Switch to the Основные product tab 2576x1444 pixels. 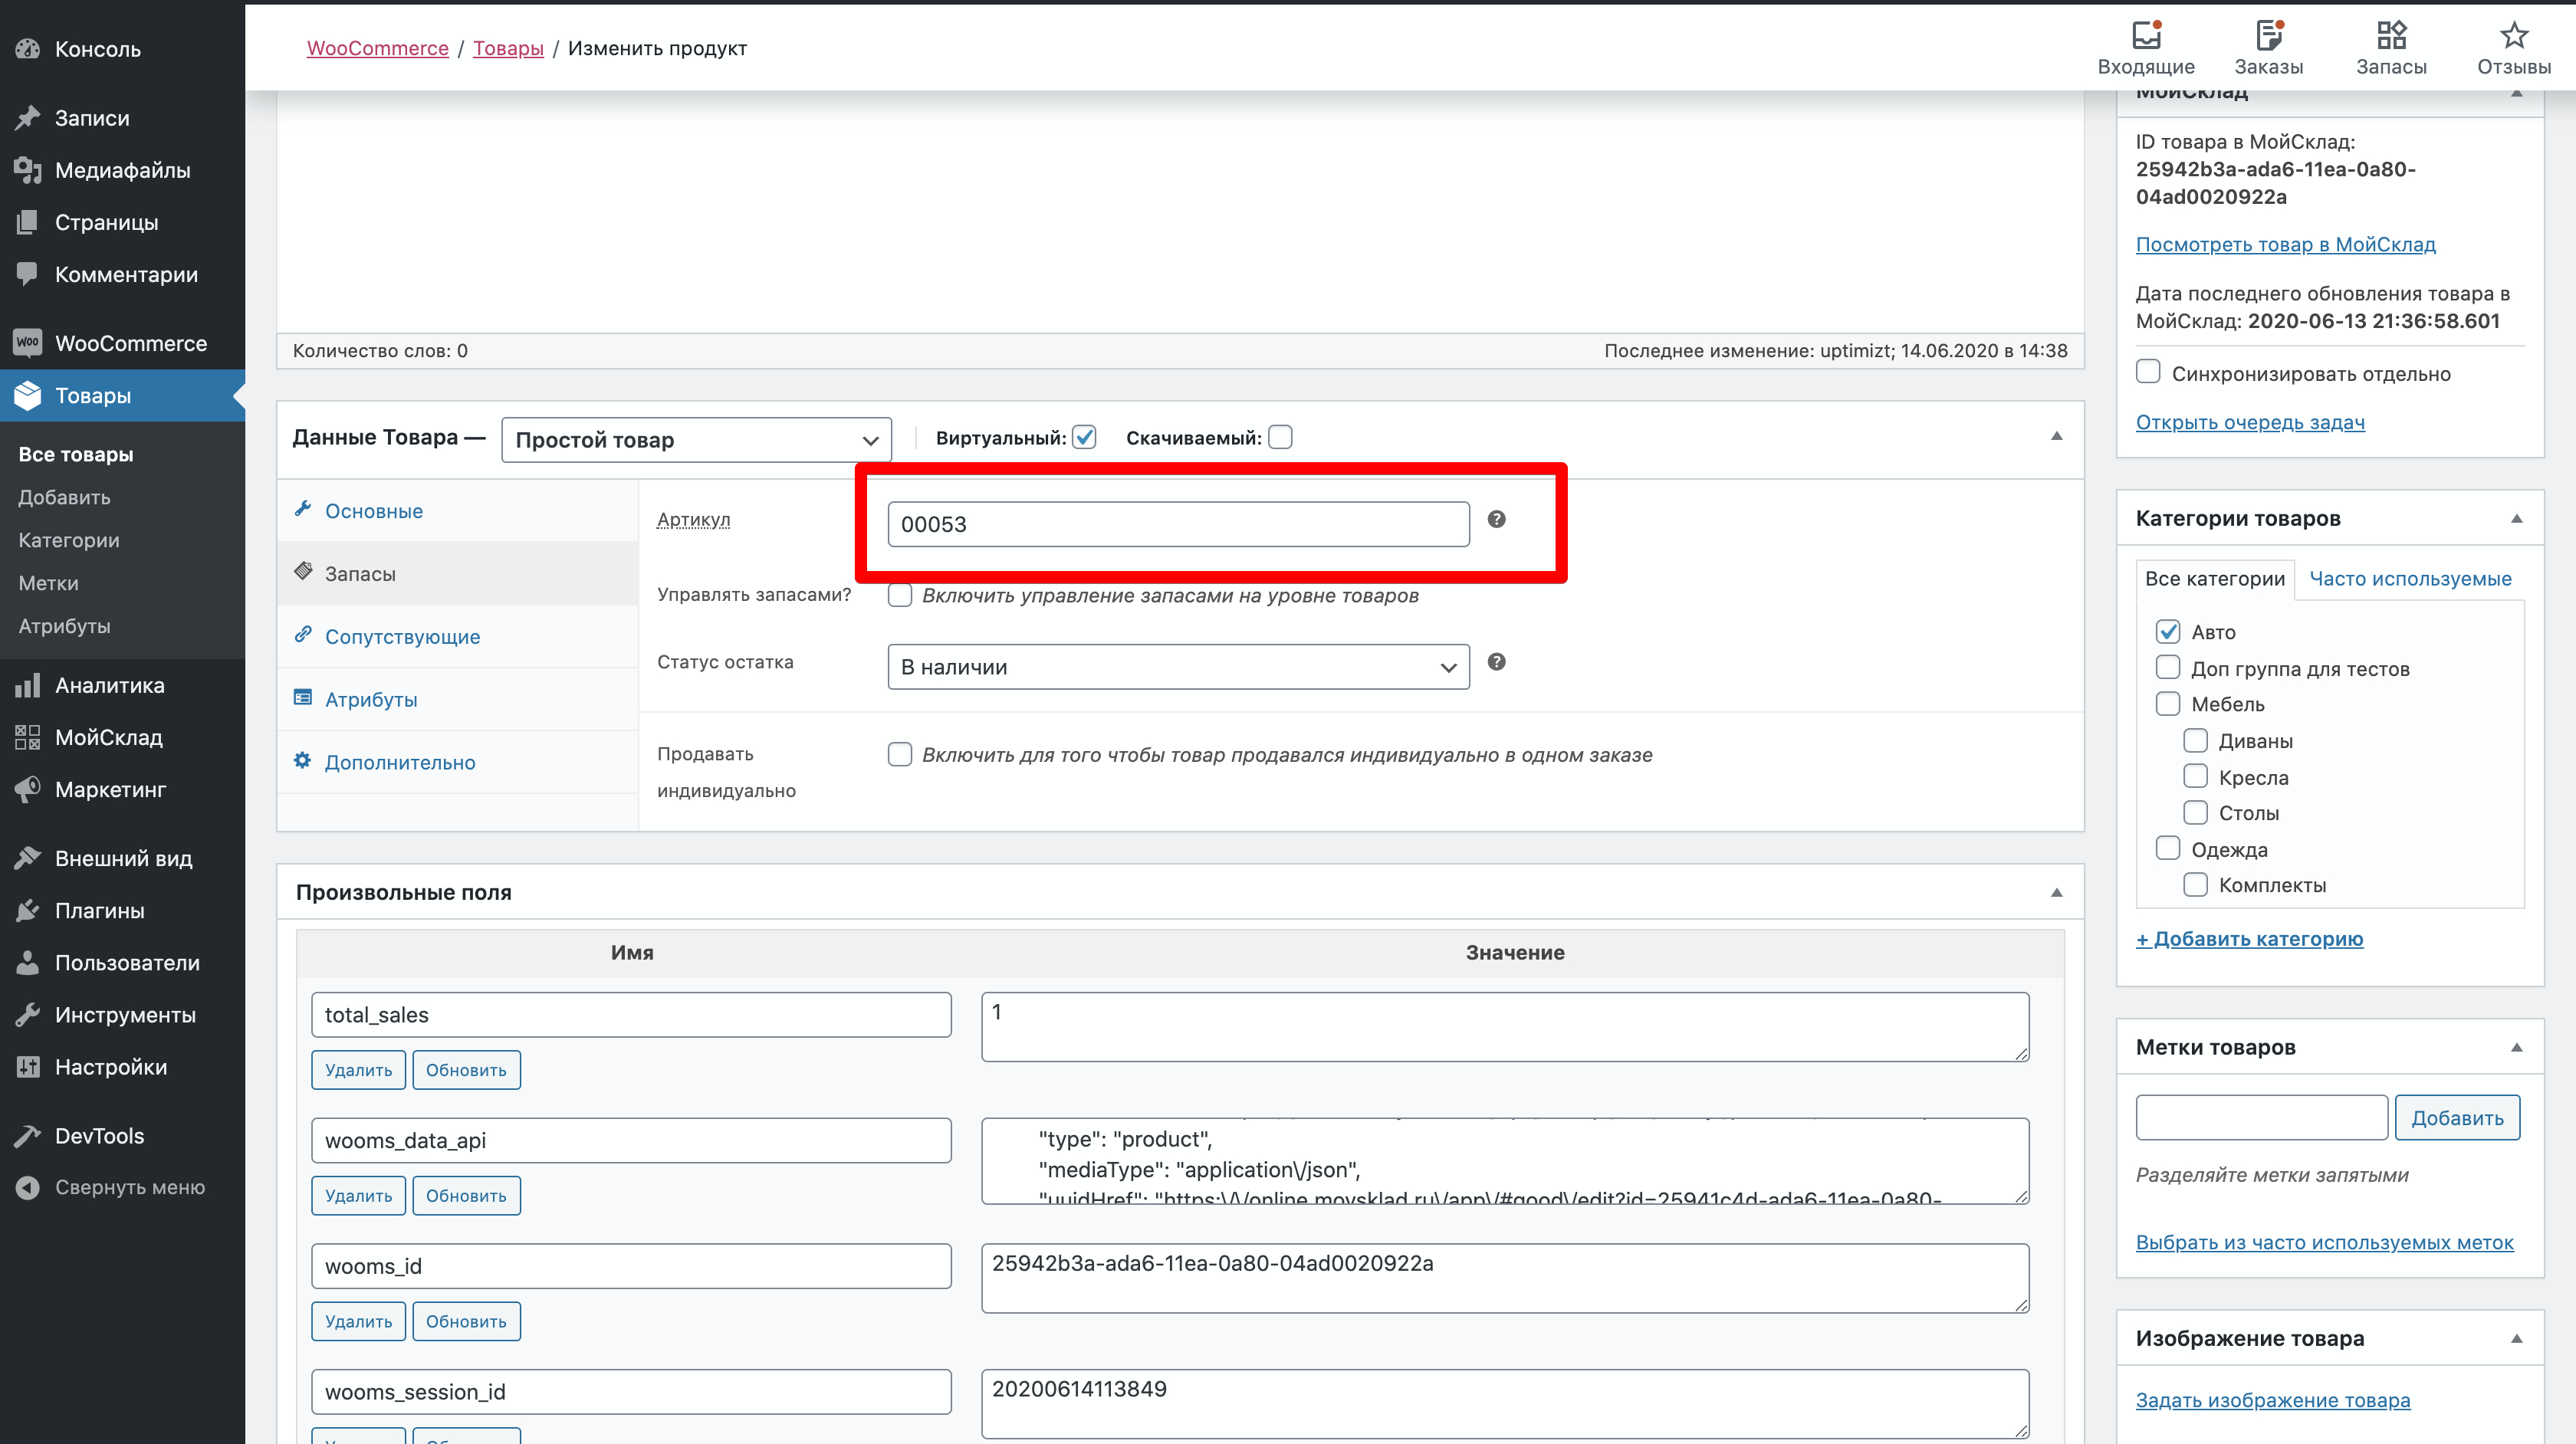pos(373,511)
